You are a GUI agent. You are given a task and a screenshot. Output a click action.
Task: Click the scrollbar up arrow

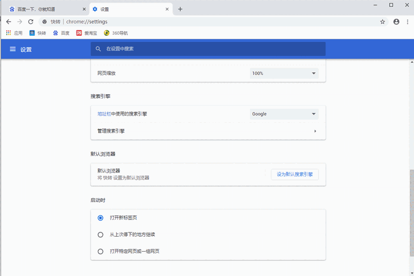click(x=411, y=62)
